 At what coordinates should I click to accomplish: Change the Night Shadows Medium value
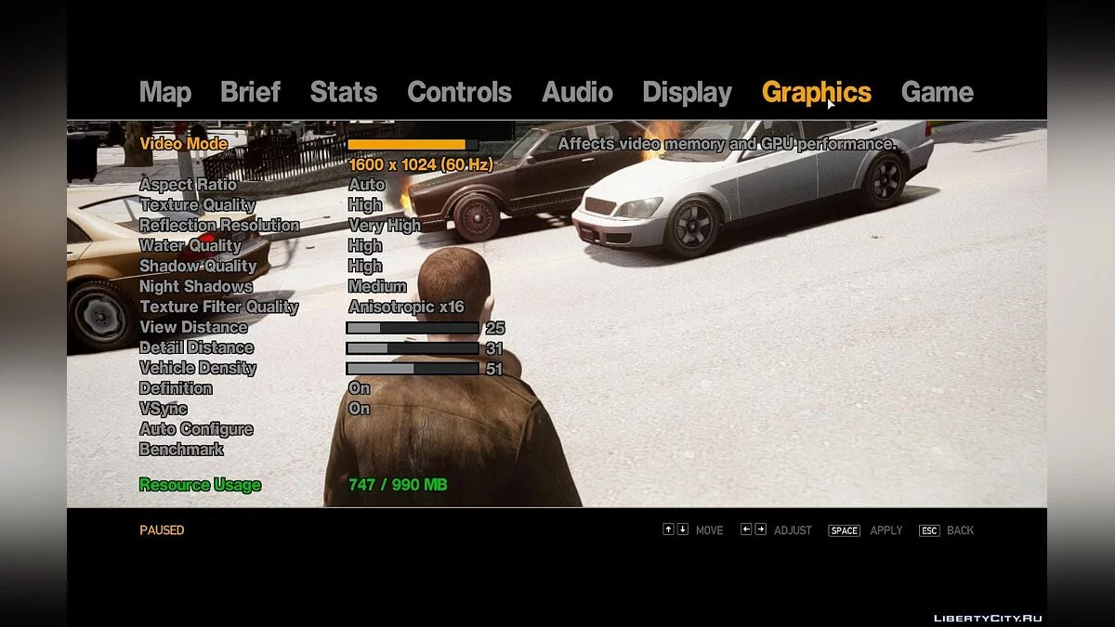coord(377,286)
